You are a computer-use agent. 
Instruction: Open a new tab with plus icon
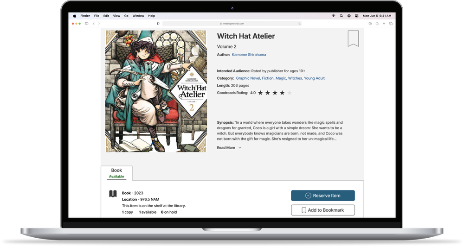(384, 24)
